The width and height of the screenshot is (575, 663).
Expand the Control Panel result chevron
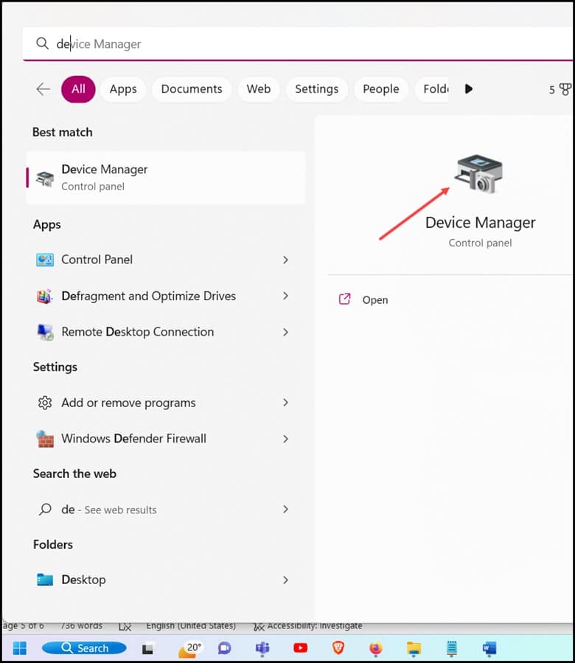click(x=286, y=260)
